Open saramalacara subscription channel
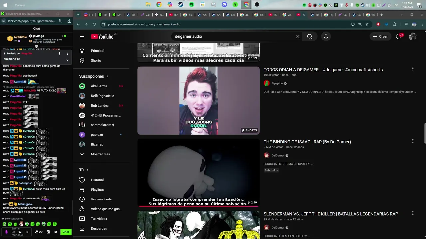426x239 pixels. coord(103,125)
